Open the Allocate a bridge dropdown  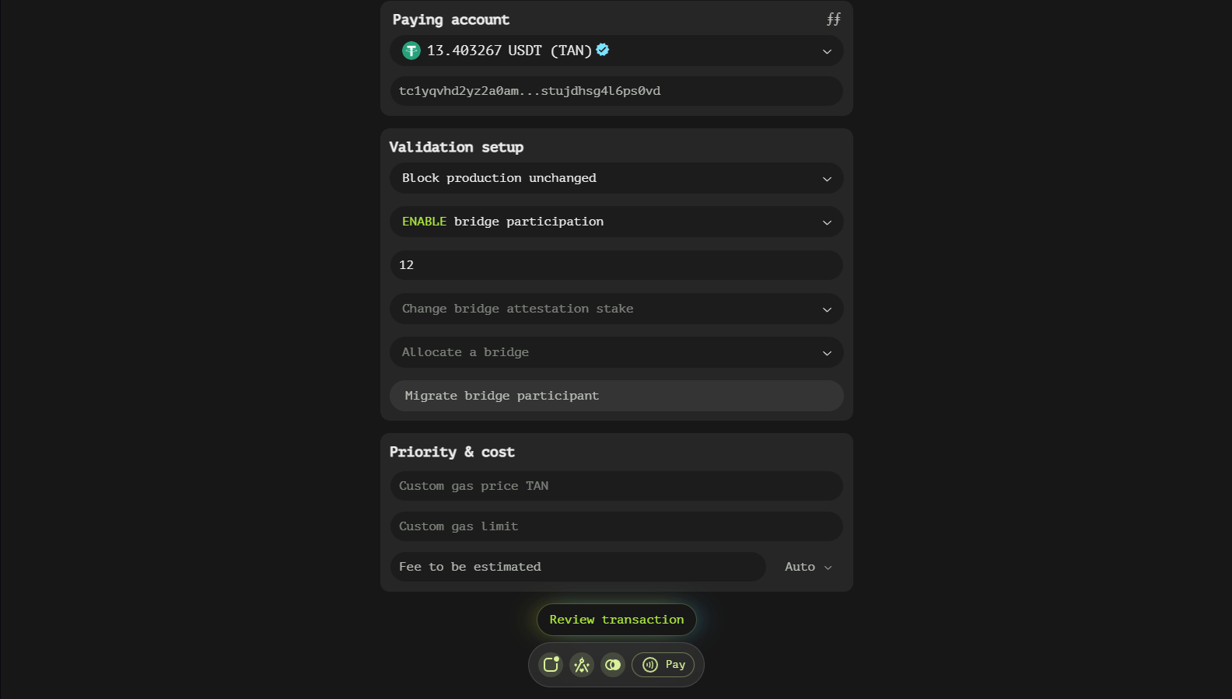(616, 352)
